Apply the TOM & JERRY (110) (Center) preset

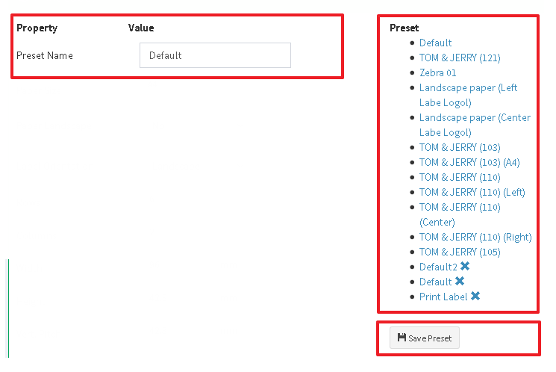(x=460, y=207)
